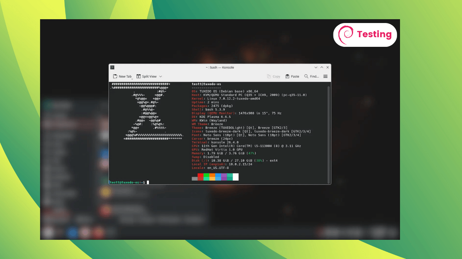Screen dimensions: 462x259
Task: Click the "GPU: RedHat Virtio 1.0 GPU" line
Action: (x=217, y=150)
